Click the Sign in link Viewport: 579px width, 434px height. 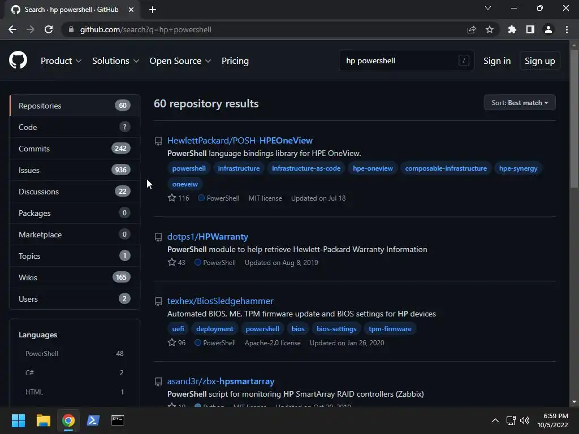pyautogui.click(x=497, y=60)
